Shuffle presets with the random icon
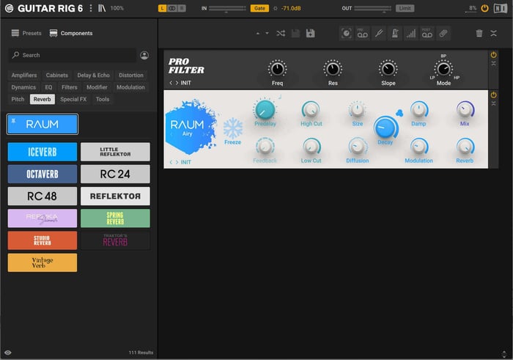 (x=281, y=34)
